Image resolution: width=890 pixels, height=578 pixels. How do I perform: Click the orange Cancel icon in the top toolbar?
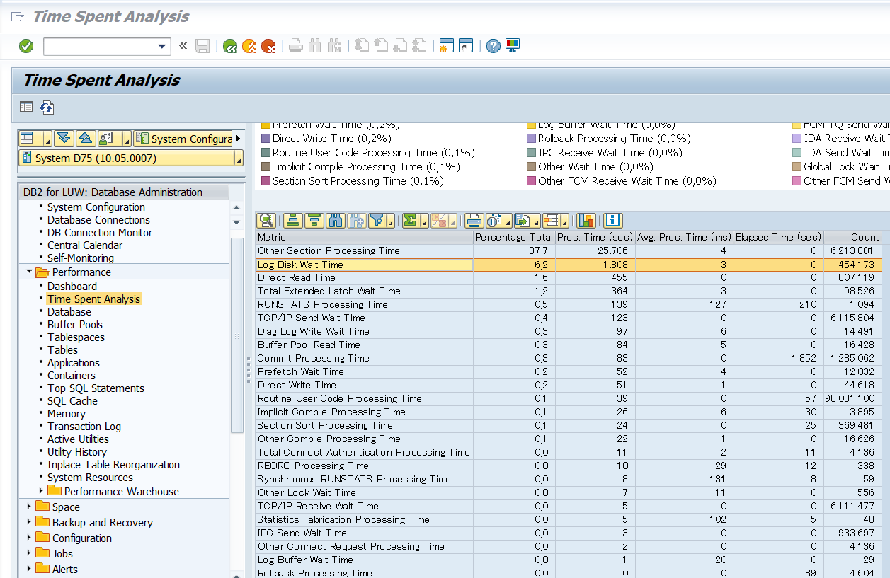click(x=268, y=46)
